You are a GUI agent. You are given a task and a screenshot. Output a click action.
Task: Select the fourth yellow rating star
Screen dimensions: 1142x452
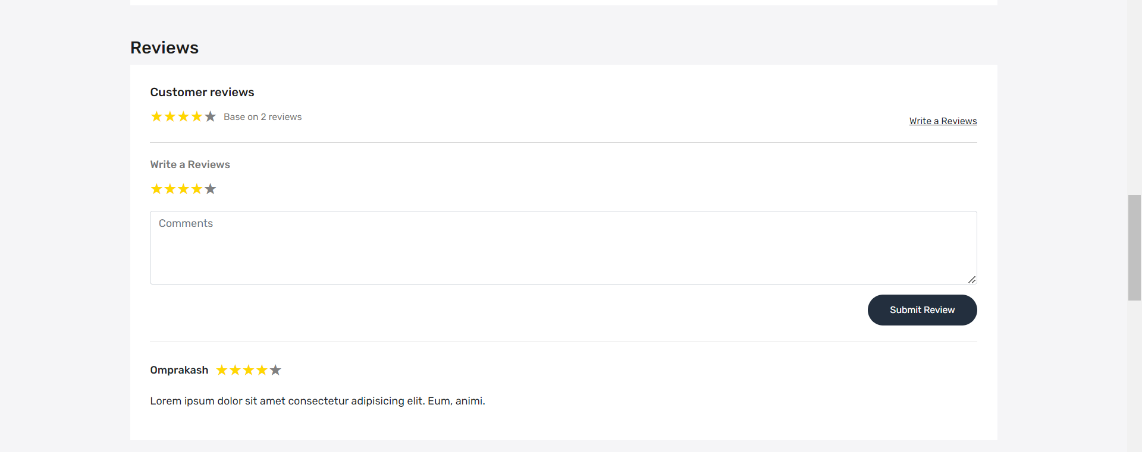point(196,189)
